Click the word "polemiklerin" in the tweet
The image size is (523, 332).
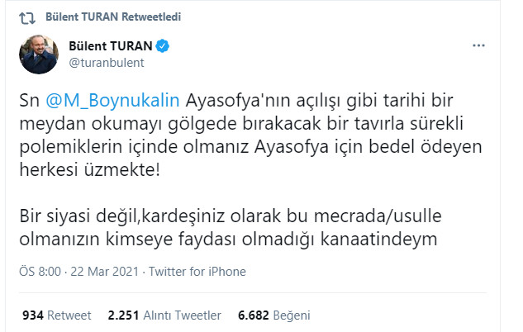(66, 148)
